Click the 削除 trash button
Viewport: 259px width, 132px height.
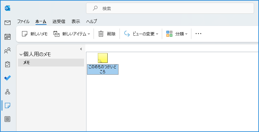[107, 34]
